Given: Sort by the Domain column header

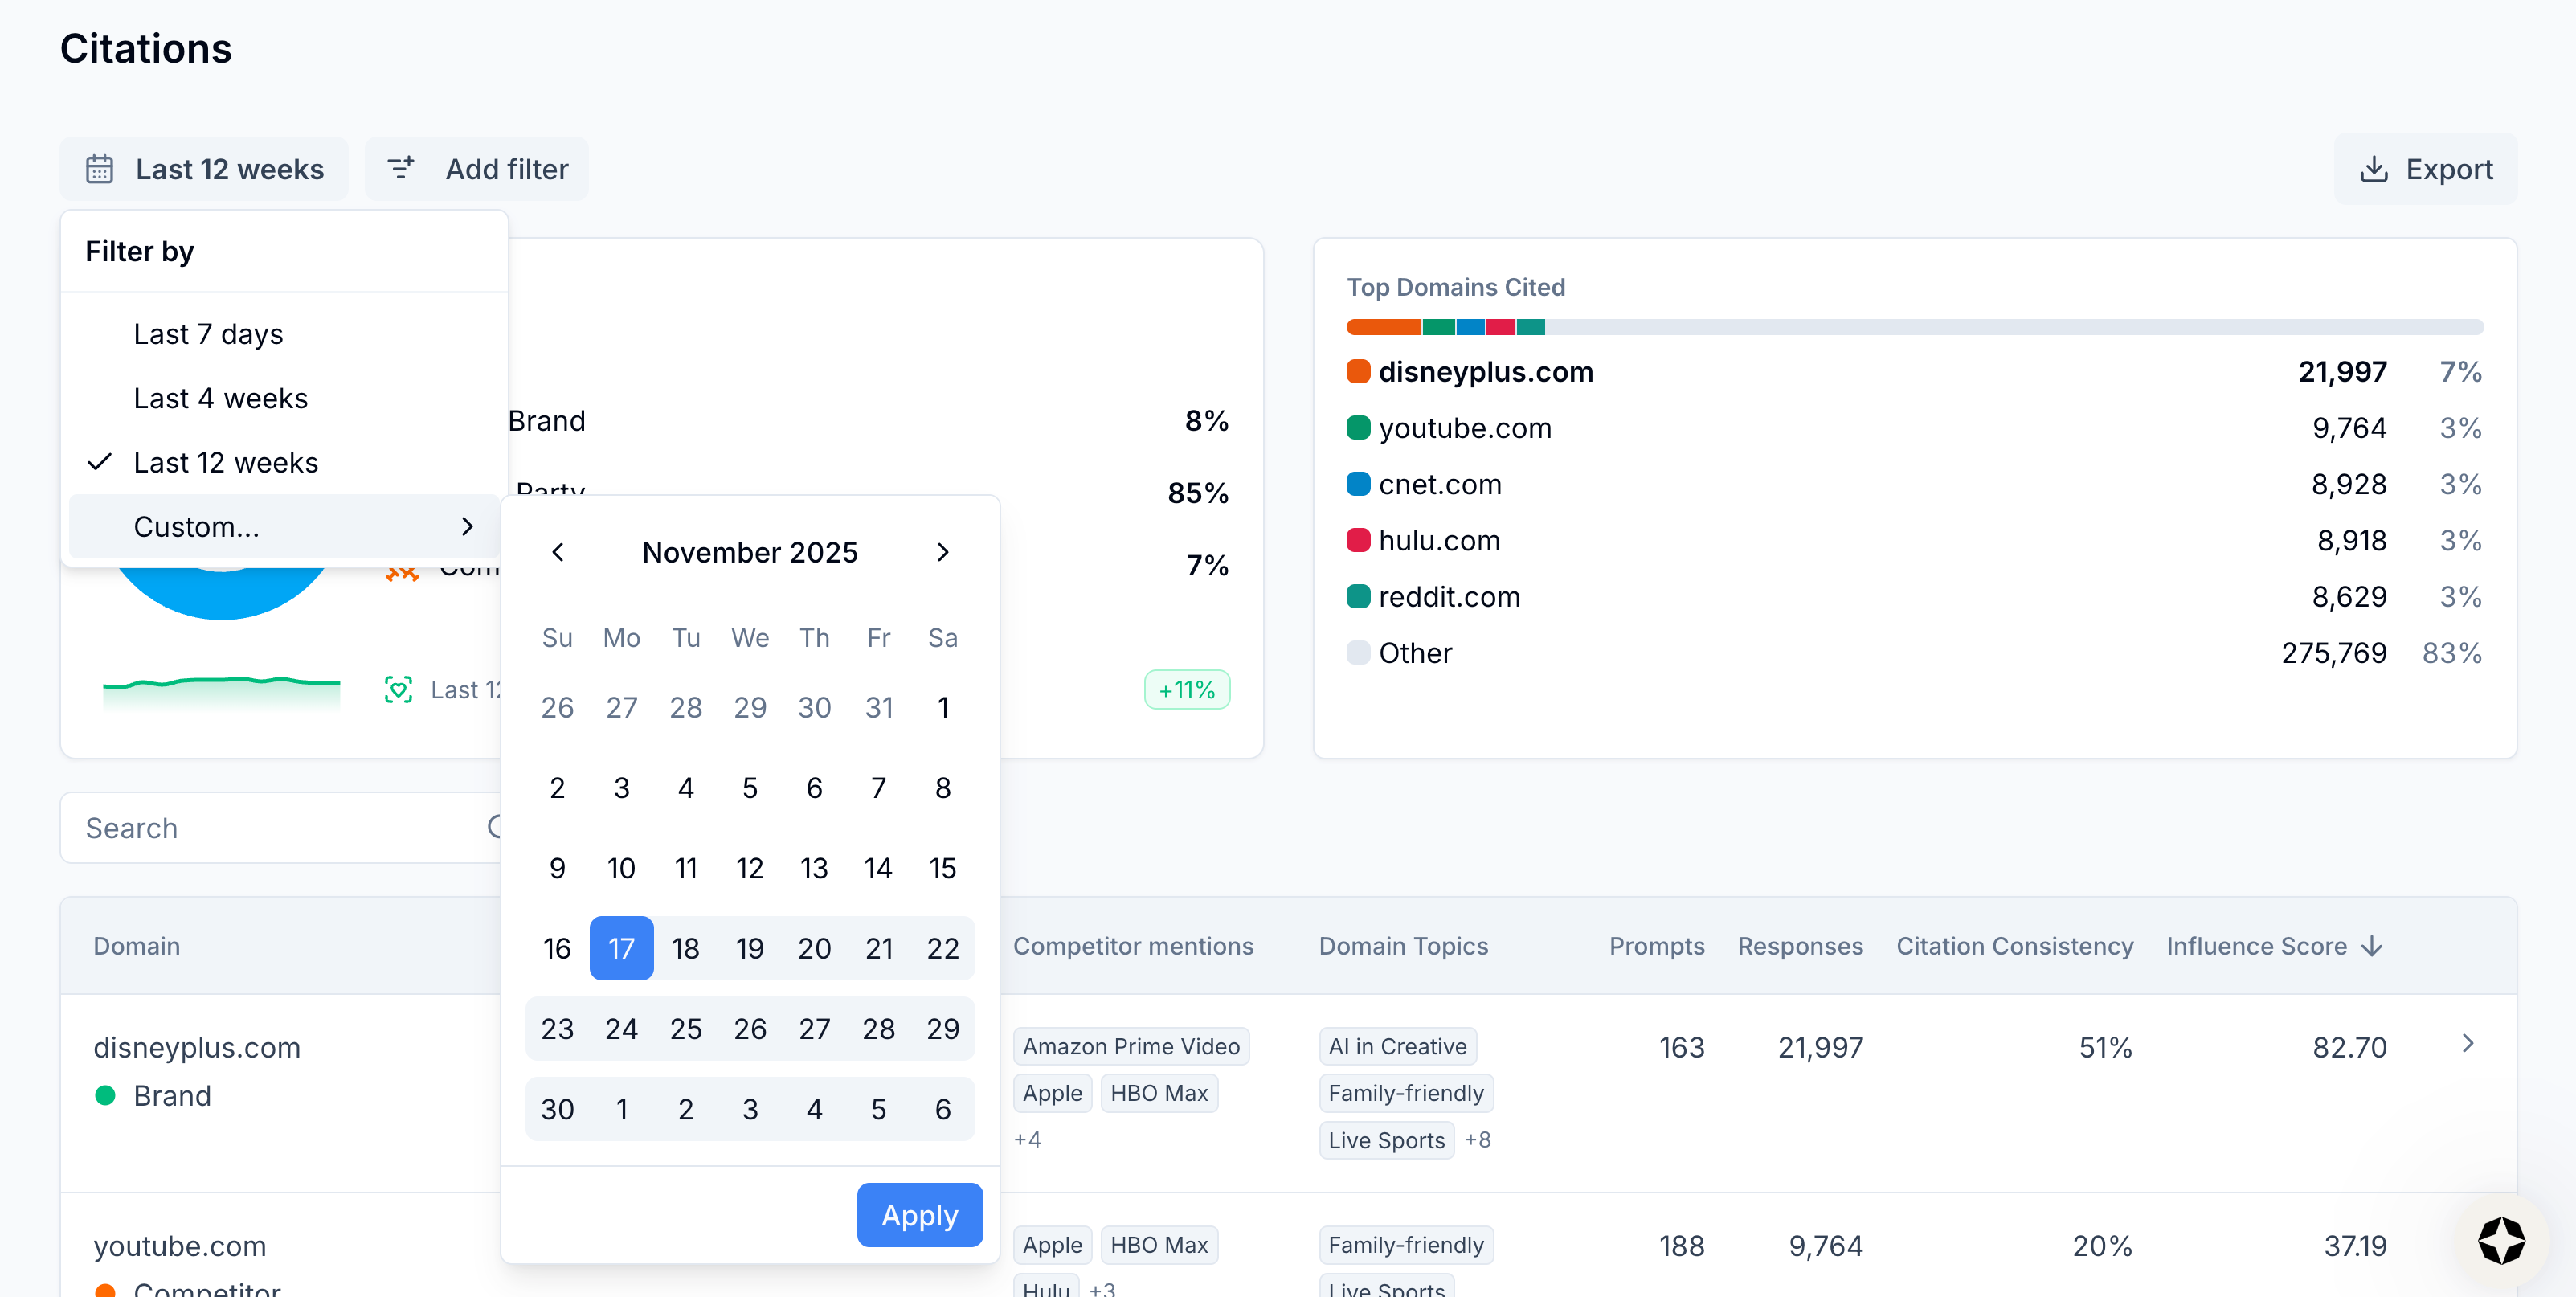Looking at the screenshot, I should (x=136, y=946).
